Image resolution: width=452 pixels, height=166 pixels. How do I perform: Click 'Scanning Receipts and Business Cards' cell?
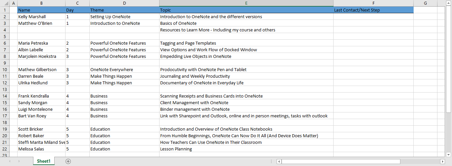[246, 96]
